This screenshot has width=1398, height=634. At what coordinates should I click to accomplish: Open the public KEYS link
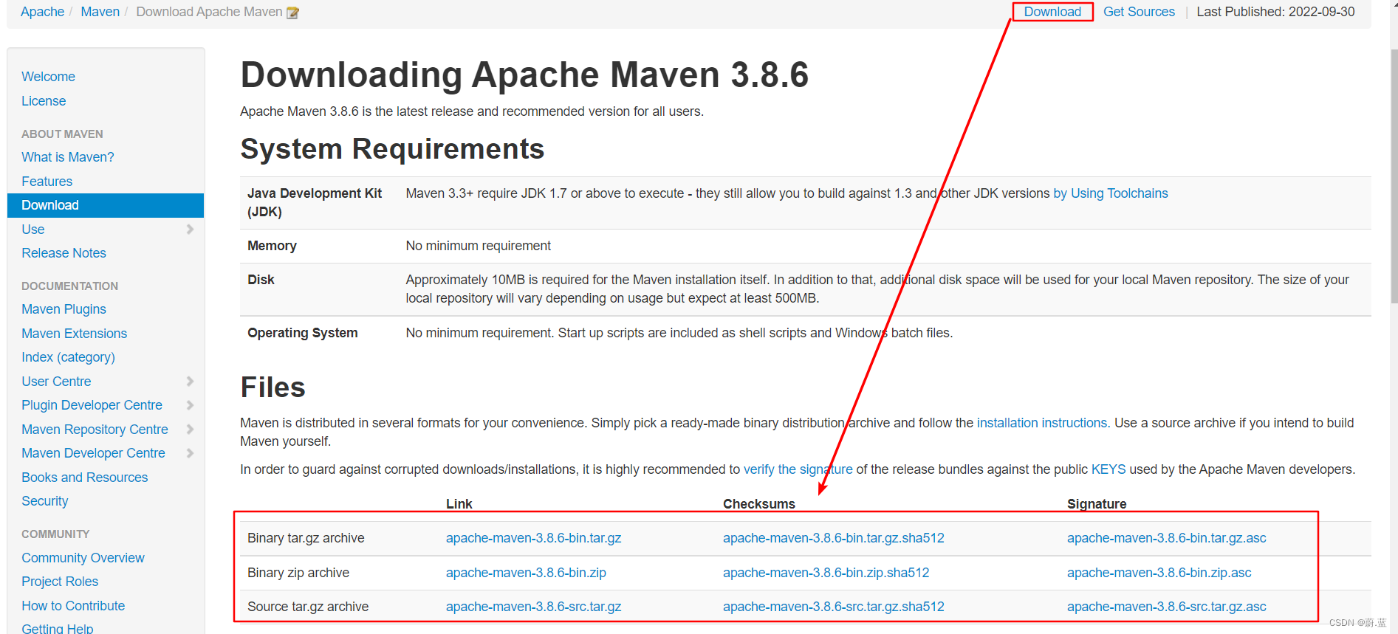point(1109,469)
